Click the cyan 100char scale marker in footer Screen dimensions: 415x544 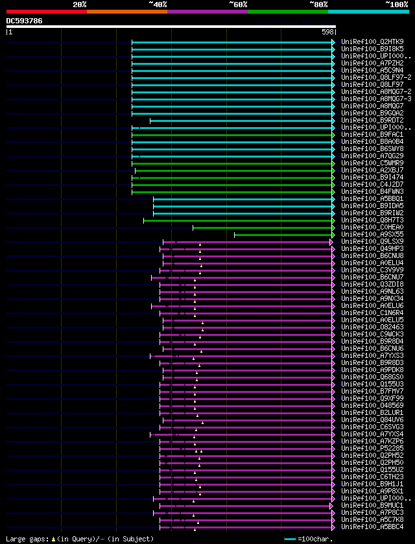click(290, 539)
